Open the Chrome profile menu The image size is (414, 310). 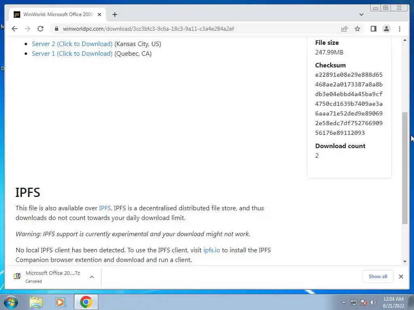[387, 29]
